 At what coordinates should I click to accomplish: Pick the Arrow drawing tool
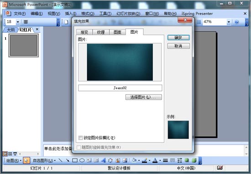click(68, 160)
